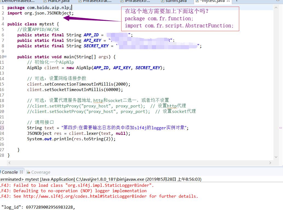Click the '// 调用接口' comment
This screenshot has width=283, height=210.
(x=41, y=122)
